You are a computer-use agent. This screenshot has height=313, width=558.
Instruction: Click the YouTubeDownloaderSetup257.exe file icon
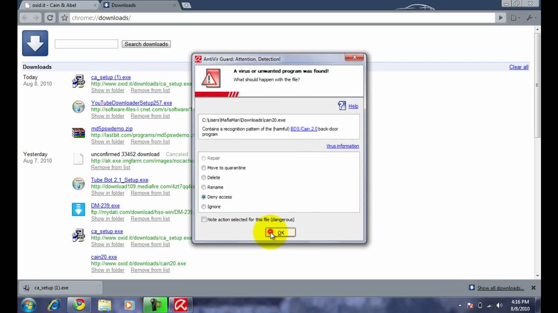point(78,107)
